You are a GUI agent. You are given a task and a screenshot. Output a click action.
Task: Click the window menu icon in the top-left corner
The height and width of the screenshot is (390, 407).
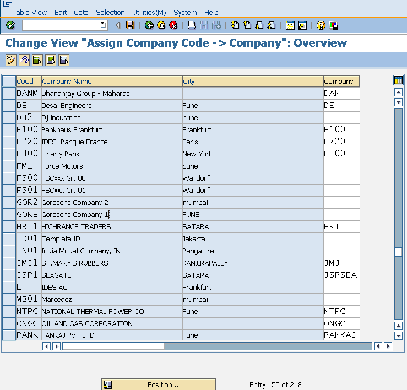(x=7, y=4)
